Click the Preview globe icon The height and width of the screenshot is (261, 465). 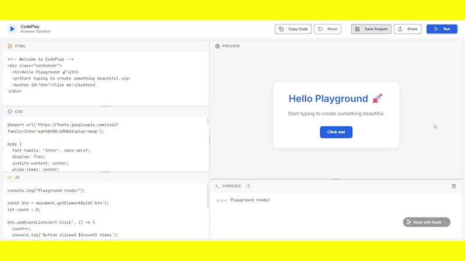pos(217,46)
